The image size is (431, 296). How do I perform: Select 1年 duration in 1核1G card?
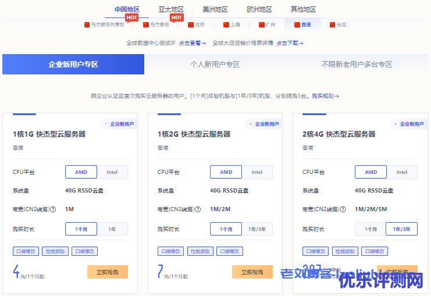tap(112, 229)
